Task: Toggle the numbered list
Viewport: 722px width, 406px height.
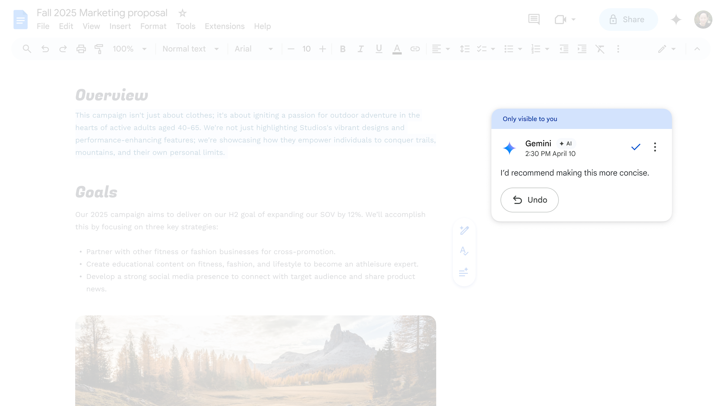Action: click(x=536, y=49)
